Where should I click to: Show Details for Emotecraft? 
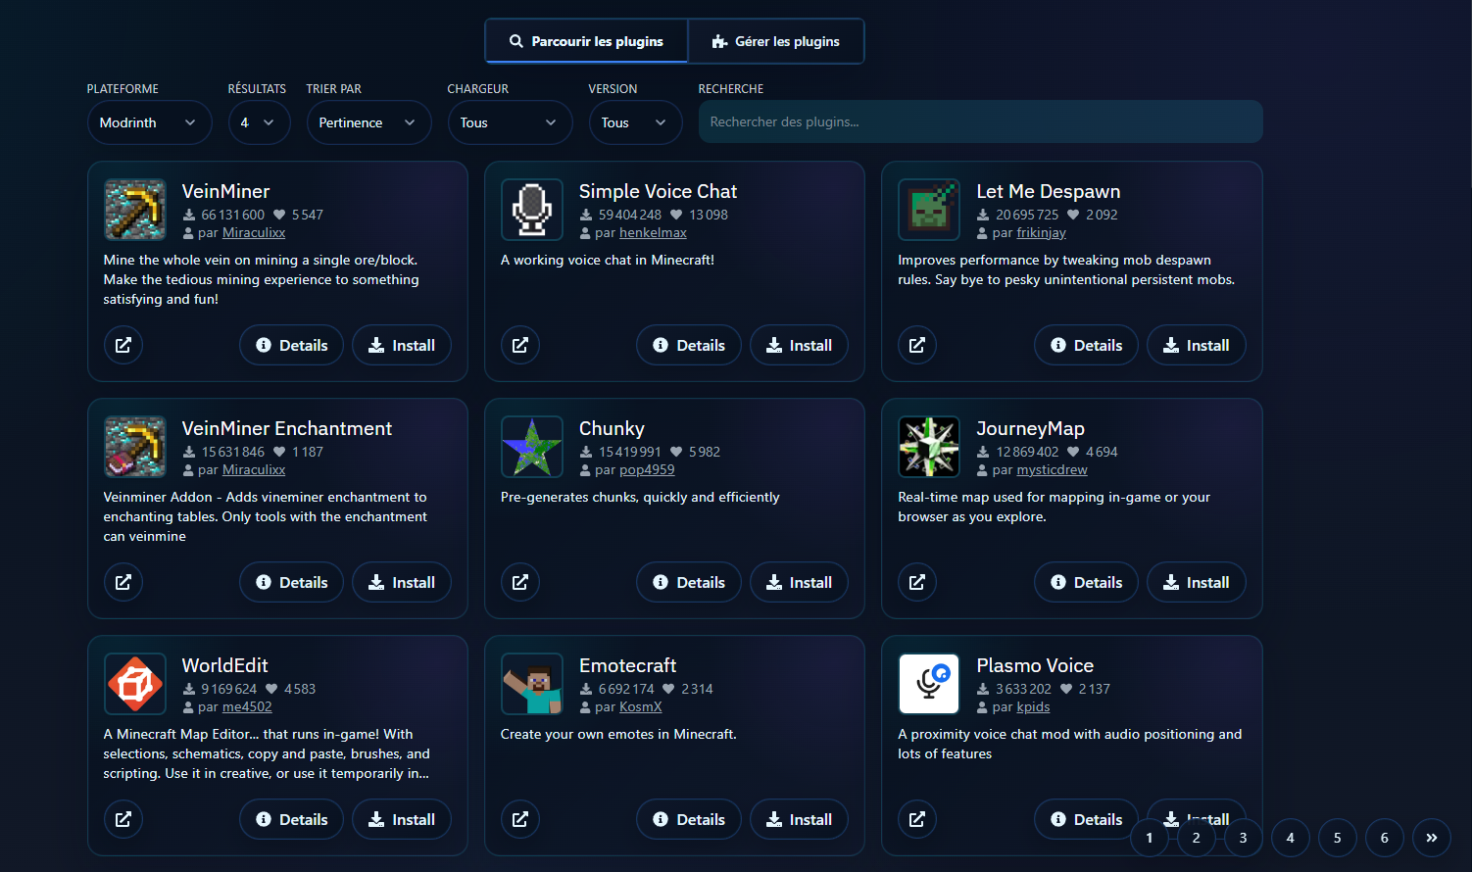689,819
